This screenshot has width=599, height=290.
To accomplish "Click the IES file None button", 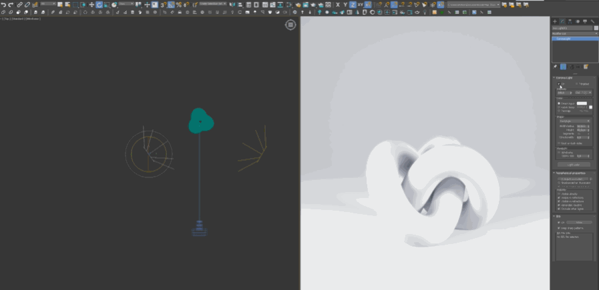I will click(579, 223).
